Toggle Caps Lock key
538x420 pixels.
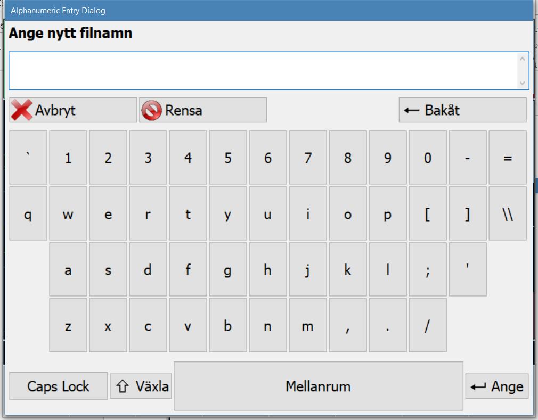pyautogui.click(x=59, y=386)
